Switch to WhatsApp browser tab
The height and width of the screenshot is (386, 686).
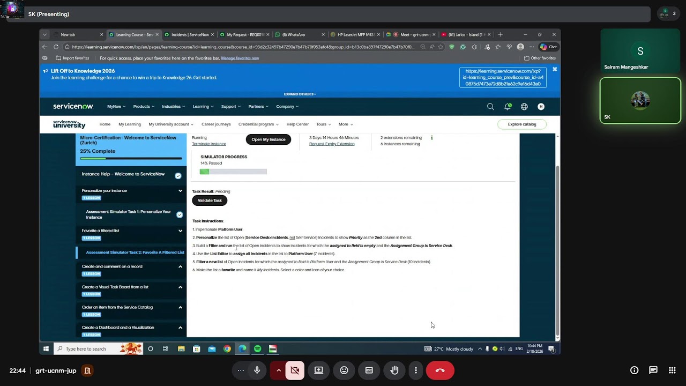[299, 35]
